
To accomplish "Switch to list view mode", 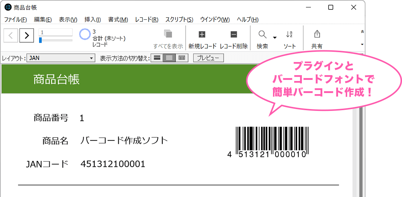I will (x=169, y=58).
